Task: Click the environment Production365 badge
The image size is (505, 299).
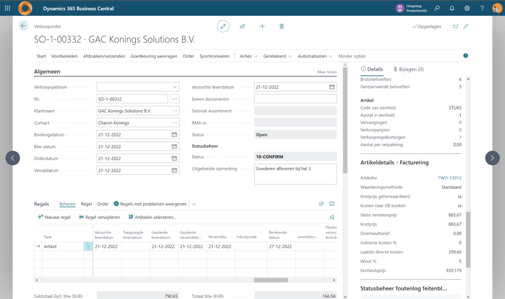Action: click(412, 8)
